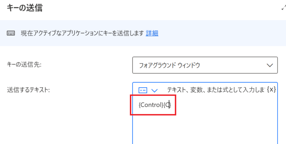Screen dimensions: 286x144
Task: Click the keyboard icon in info banner
Action: pos(11,33)
